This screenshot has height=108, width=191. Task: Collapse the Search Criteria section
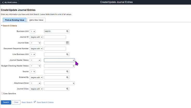pyautogui.click(x=2, y=26)
